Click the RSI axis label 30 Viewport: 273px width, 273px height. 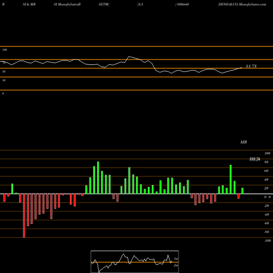click(x=4, y=80)
